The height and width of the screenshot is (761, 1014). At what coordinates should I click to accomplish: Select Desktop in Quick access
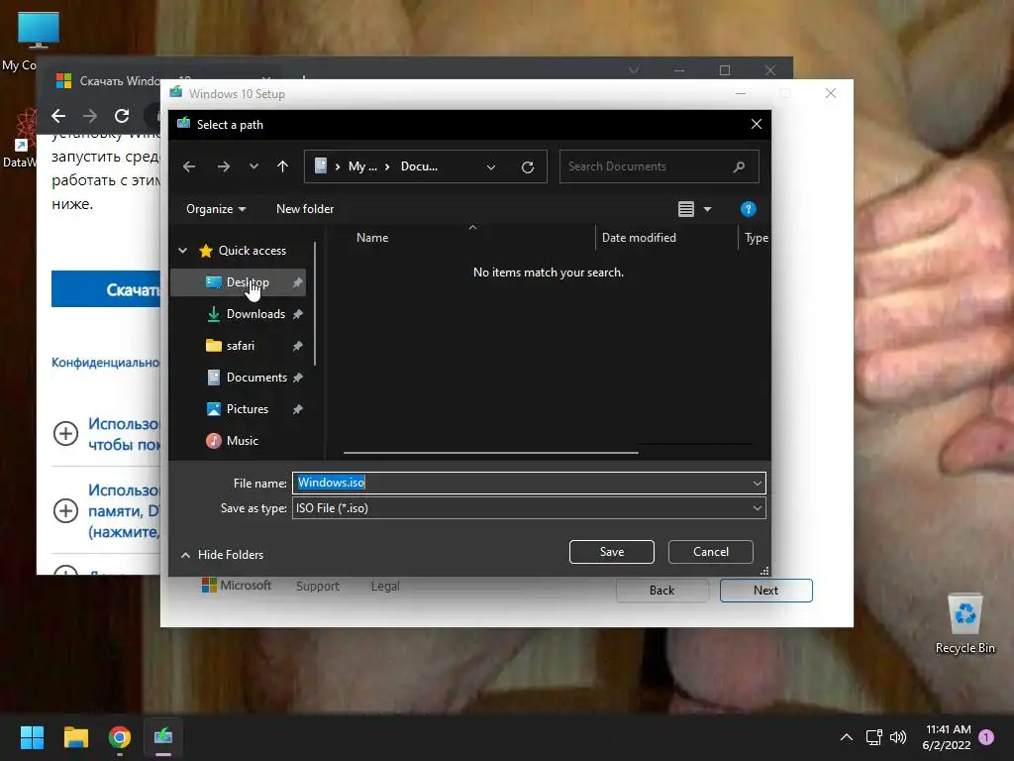click(237, 282)
